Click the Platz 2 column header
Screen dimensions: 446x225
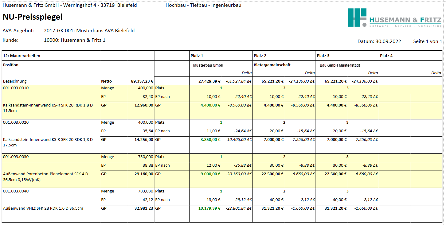260,56
